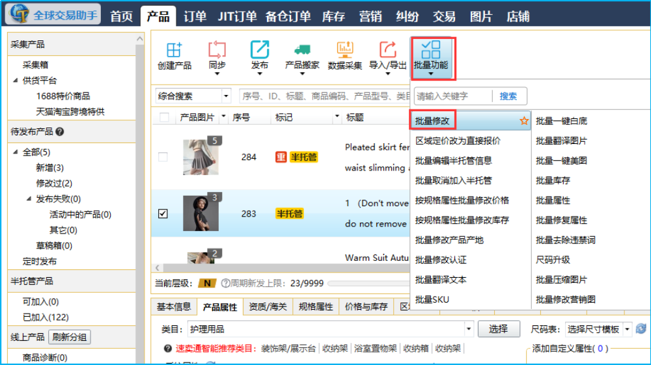This screenshot has height=365, width=651.
Task: Collapse the 发布失败(0) tree node
Action: click(29, 198)
